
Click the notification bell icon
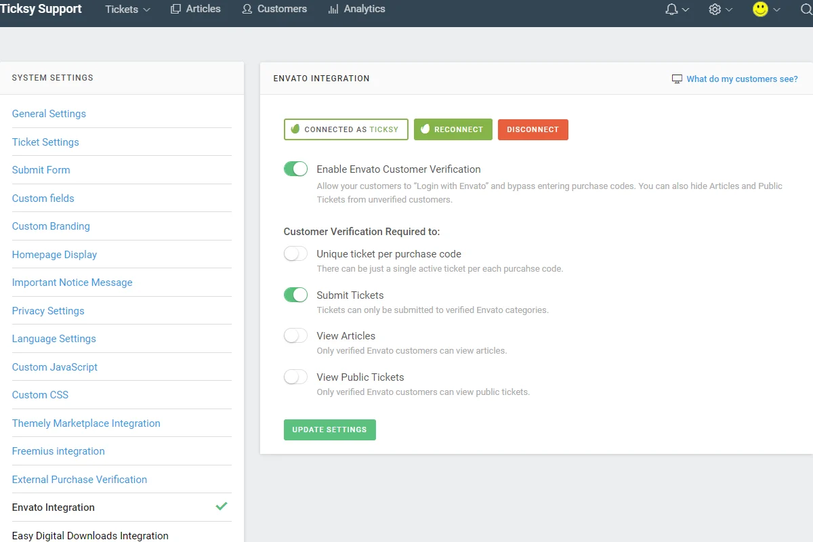click(x=672, y=9)
